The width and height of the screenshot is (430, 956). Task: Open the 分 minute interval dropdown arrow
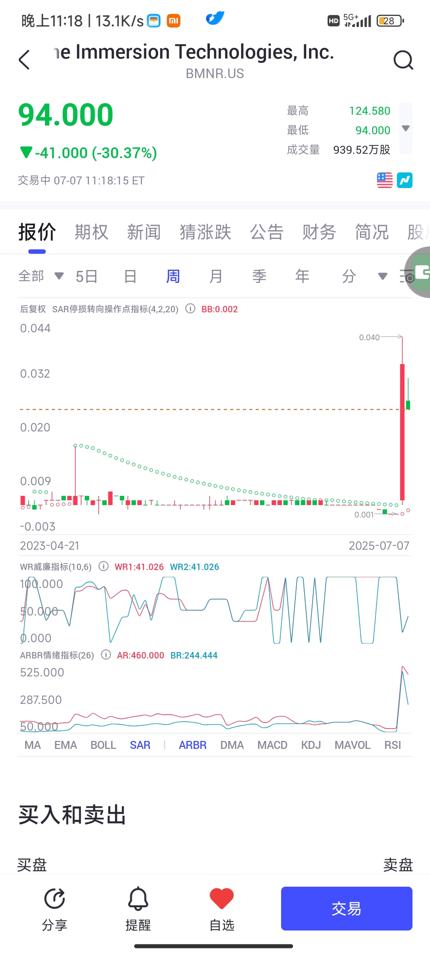[x=383, y=276]
